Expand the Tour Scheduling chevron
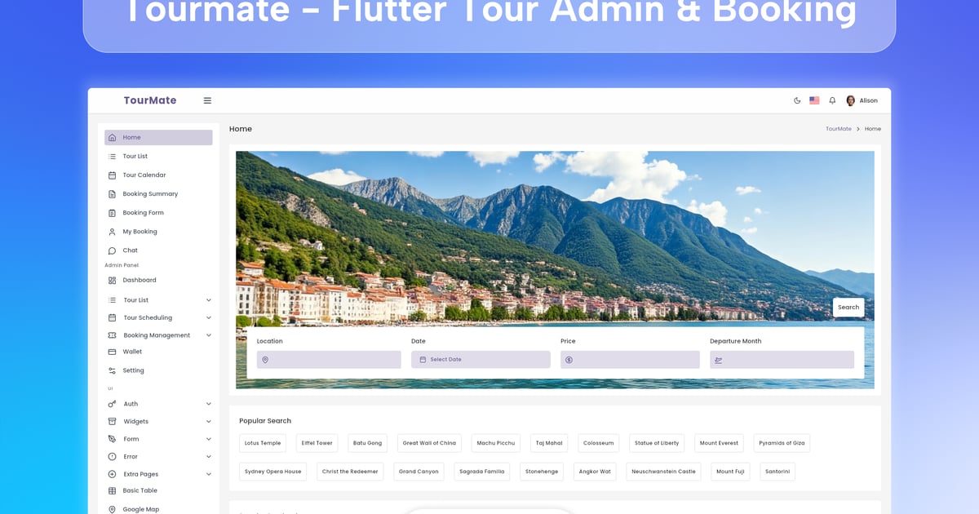979x514 pixels. pos(209,318)
